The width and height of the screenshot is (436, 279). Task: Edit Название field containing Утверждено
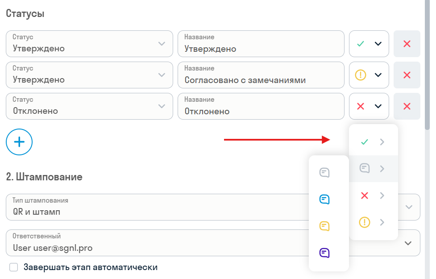pos(261,44)
